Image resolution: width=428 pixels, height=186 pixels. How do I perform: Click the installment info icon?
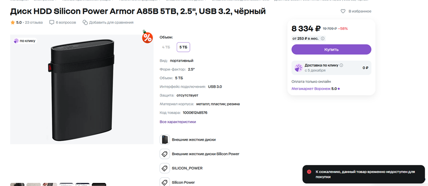point(323,39)
